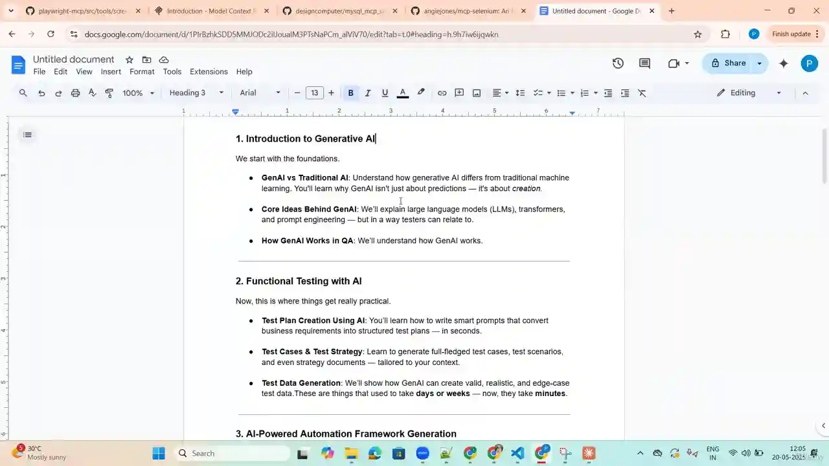Click the Share button
Image resolution: width=829 pixels, height=466 pixels.
pos(728,63)
